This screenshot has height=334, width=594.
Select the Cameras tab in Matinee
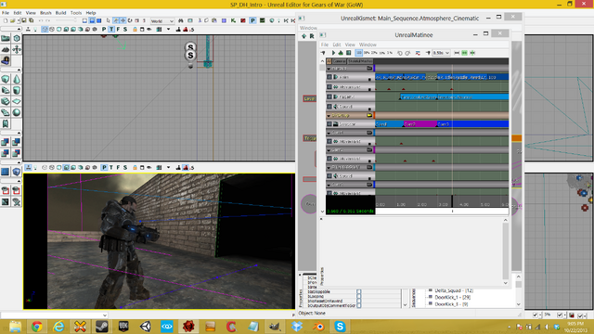click(x=339, y=61)
